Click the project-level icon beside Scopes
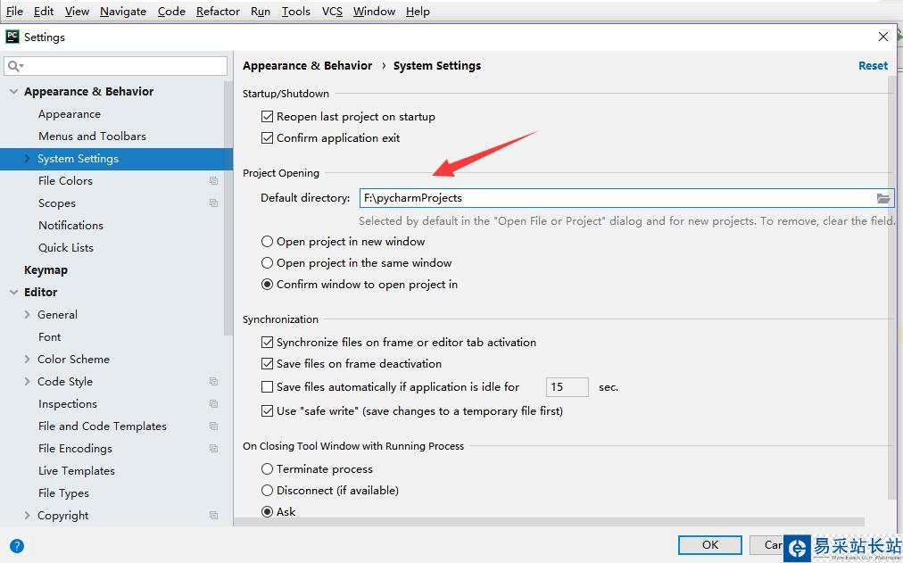 [213, 203]
